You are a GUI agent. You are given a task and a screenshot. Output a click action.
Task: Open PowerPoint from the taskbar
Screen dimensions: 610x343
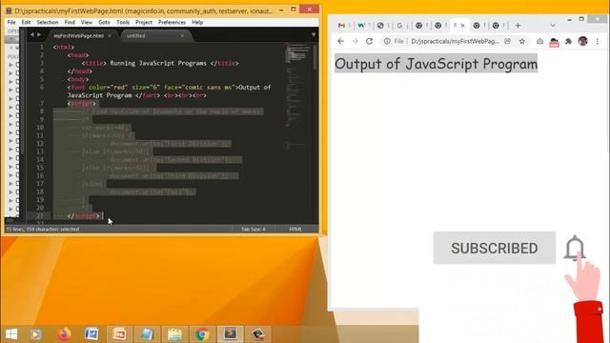[119, 334]
